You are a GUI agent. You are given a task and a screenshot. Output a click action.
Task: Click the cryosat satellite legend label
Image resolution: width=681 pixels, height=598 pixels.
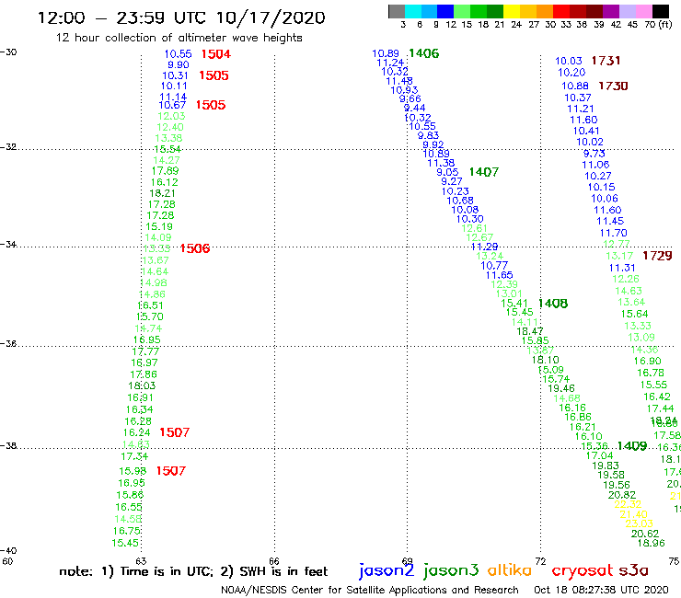(x=583, y=571)
